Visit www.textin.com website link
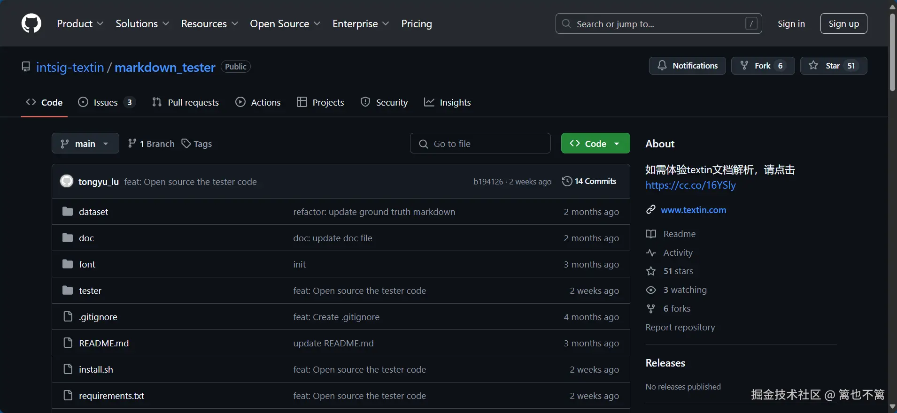 pos(694,210)
